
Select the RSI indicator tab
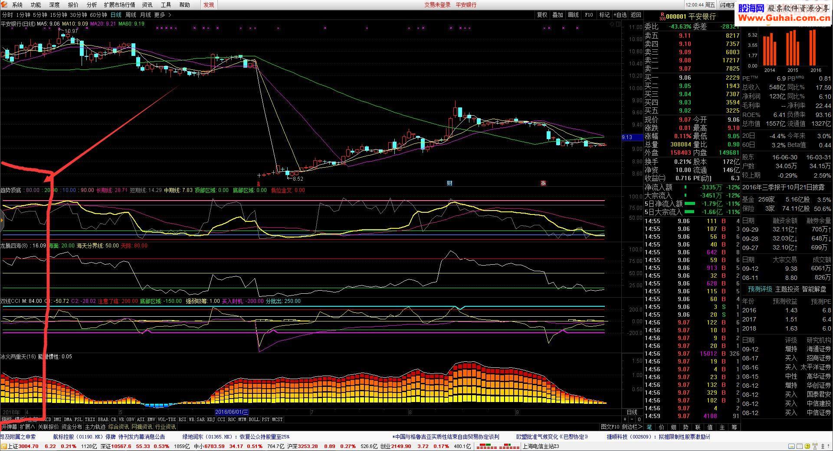182,419
